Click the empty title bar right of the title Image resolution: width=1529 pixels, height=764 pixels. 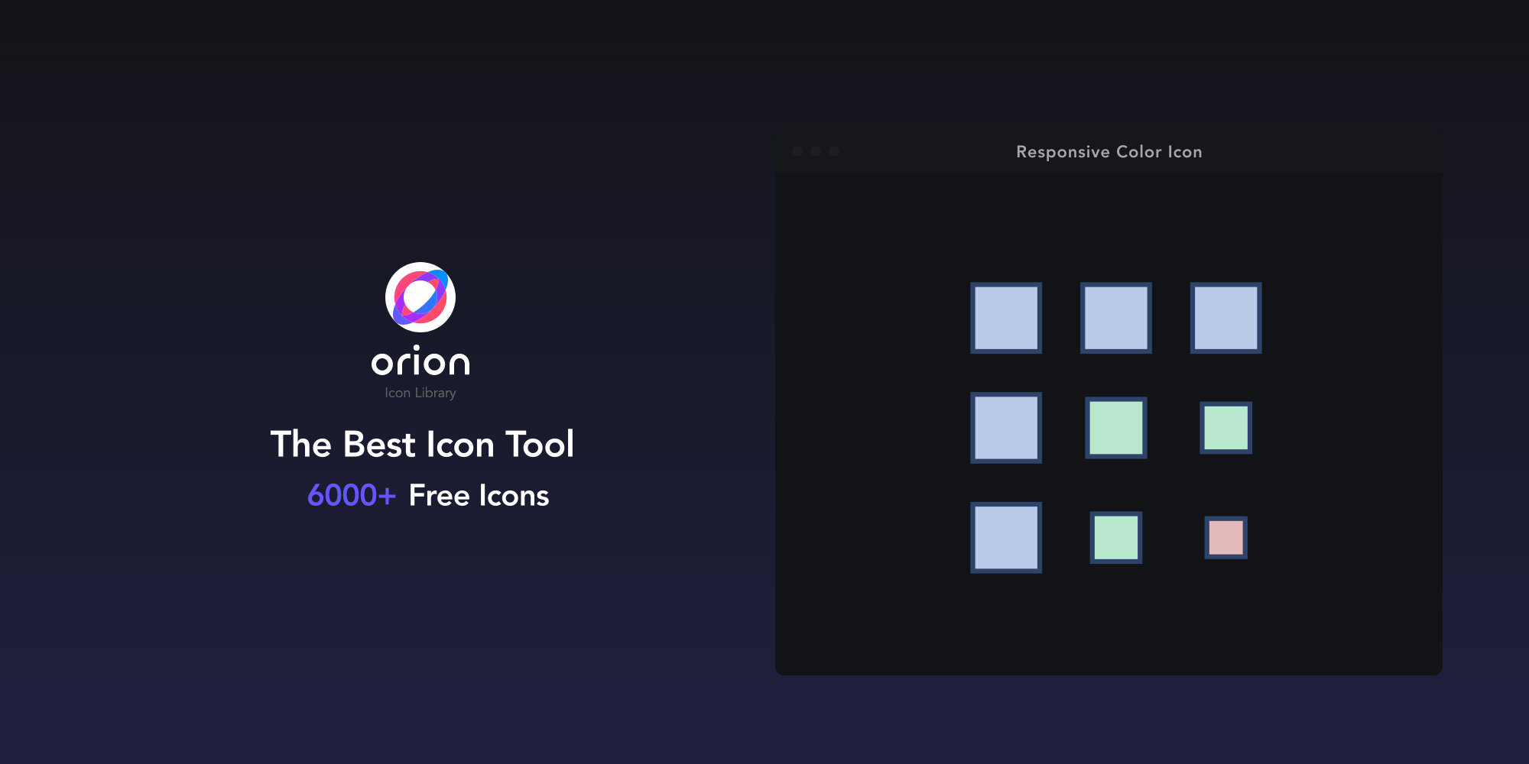(1323, 151)
